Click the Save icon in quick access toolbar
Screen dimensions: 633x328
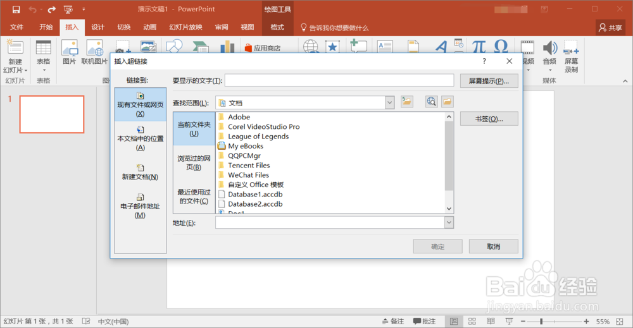click(x=16, y=9)
